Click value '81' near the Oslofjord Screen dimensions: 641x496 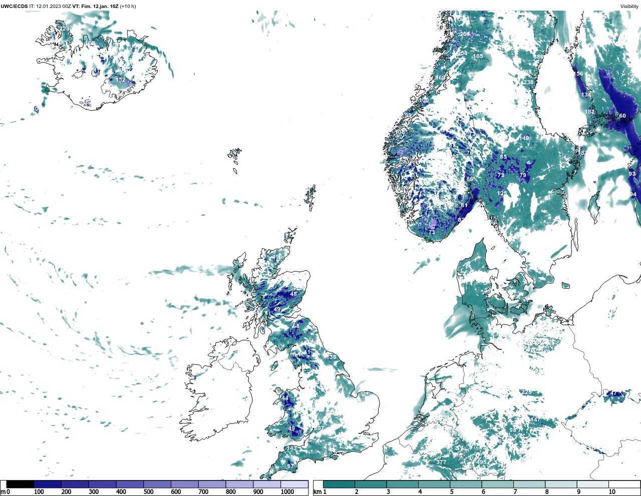[464, 205]
